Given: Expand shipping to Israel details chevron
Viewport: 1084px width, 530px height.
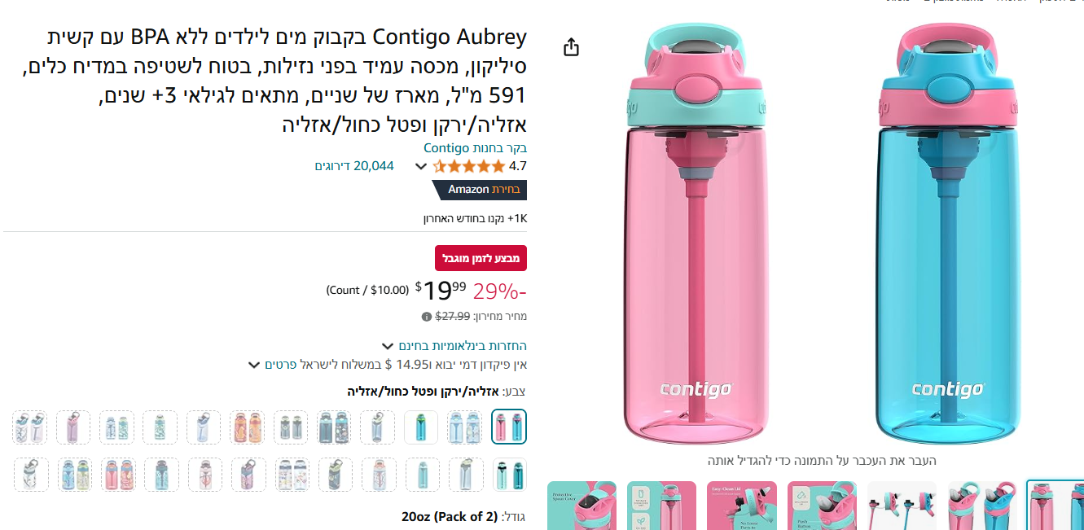Looking at the screenshot, I should coord(254,365).
